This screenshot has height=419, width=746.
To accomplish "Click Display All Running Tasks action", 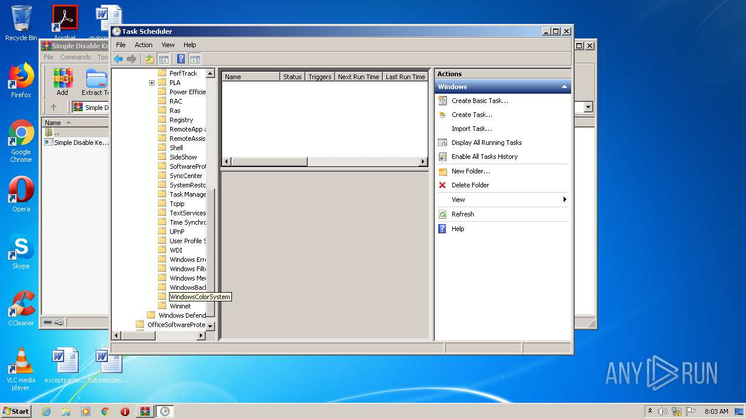I will tap(487, 143).
